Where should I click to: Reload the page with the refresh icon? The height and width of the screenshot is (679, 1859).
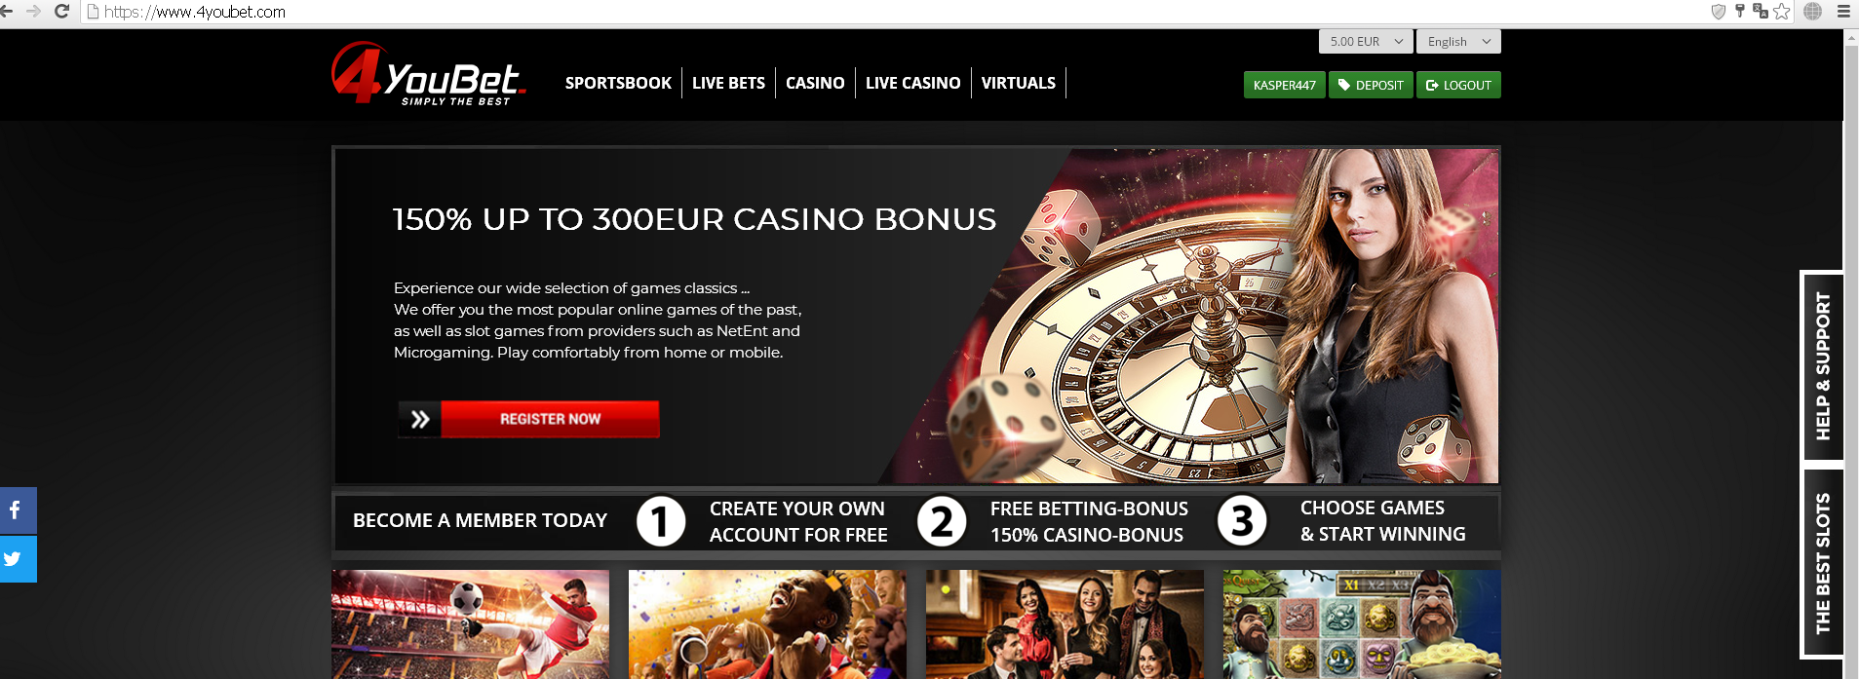61,12
